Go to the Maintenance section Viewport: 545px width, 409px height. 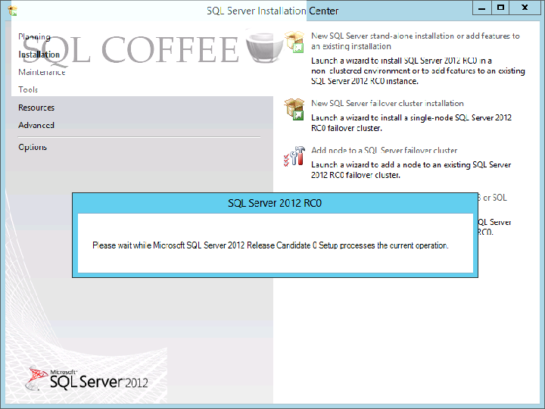[42, 72]
